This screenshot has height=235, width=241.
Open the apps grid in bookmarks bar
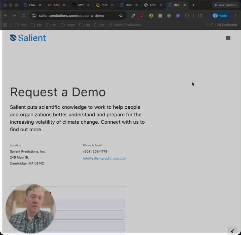click(5, 25)
